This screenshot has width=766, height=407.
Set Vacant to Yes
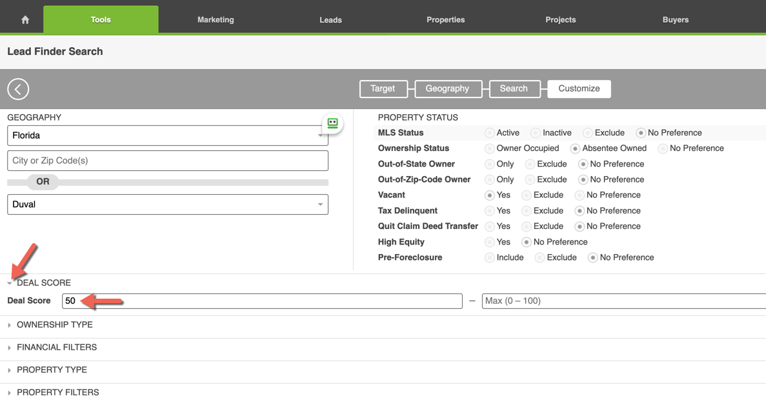[490, 195]
